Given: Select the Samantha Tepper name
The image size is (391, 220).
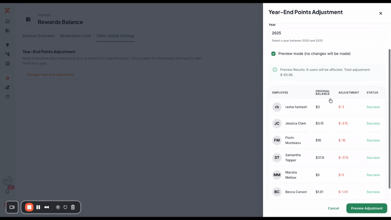Looking at the screenshot, I should click(x=293, y=157).
